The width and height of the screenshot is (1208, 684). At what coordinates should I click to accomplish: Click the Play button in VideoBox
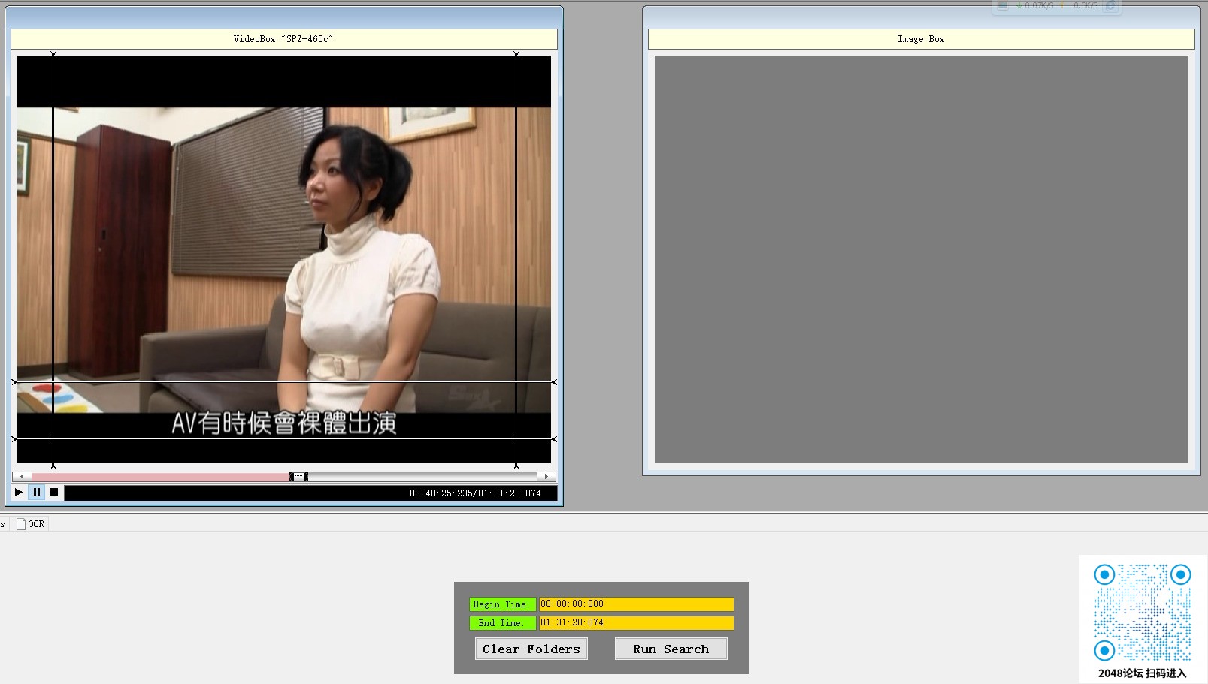pyautogui.click(x=19, y=493)
